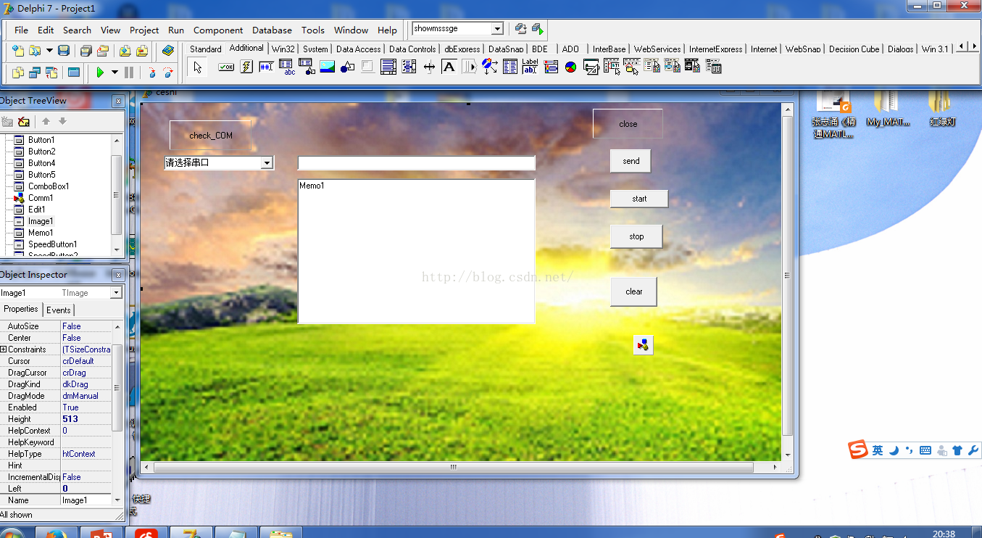Viewport: 982px width, 538px height.
Task: Click the check_COM button on form
Action: coord(211,136)
